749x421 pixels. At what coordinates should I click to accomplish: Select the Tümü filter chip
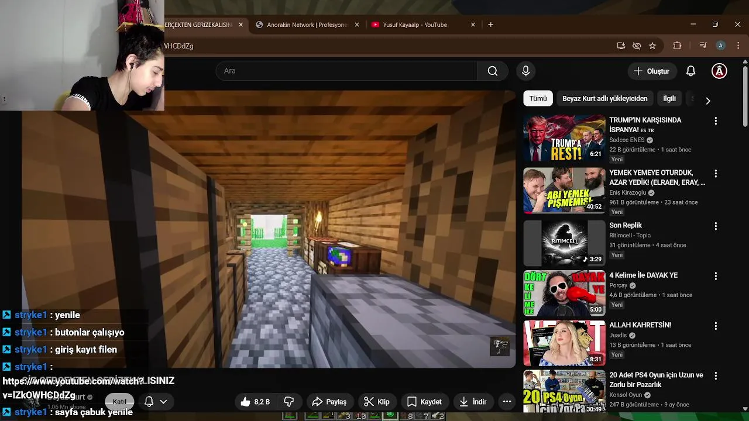538,99
